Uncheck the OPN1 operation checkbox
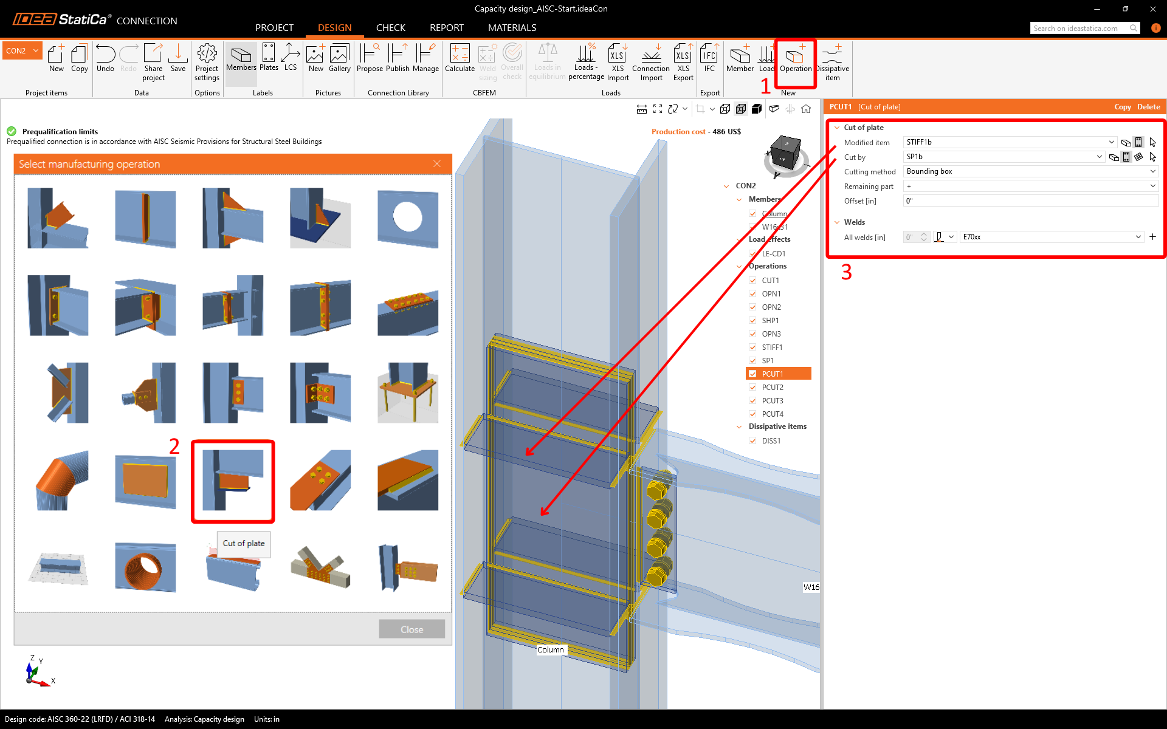 click(752, 293)
